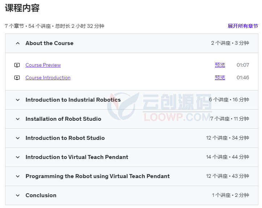This screenshot has width=262, height=208.
Task: Click the '12 个讲座 • 34 分钟' label
Action: 228,138
